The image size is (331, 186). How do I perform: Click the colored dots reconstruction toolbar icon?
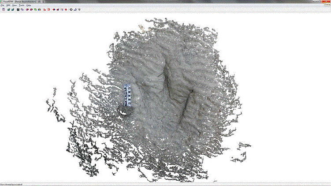(x=62, y=9)
